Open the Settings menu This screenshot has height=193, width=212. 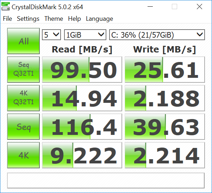[x=28, y=19]
